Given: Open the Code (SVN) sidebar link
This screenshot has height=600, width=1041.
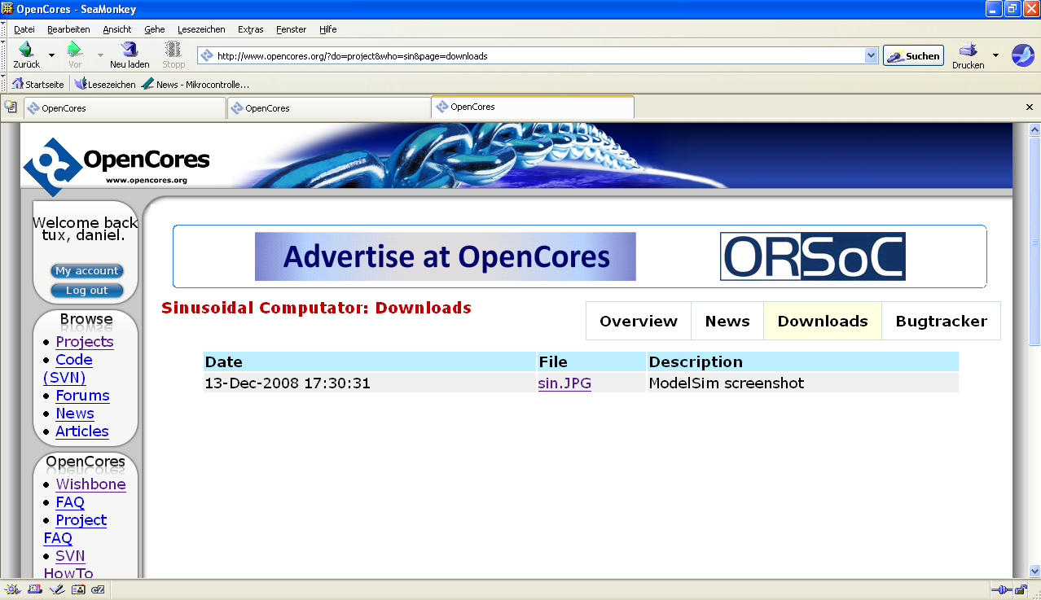Looking at the screenshot, I should (x=68, y=369).
